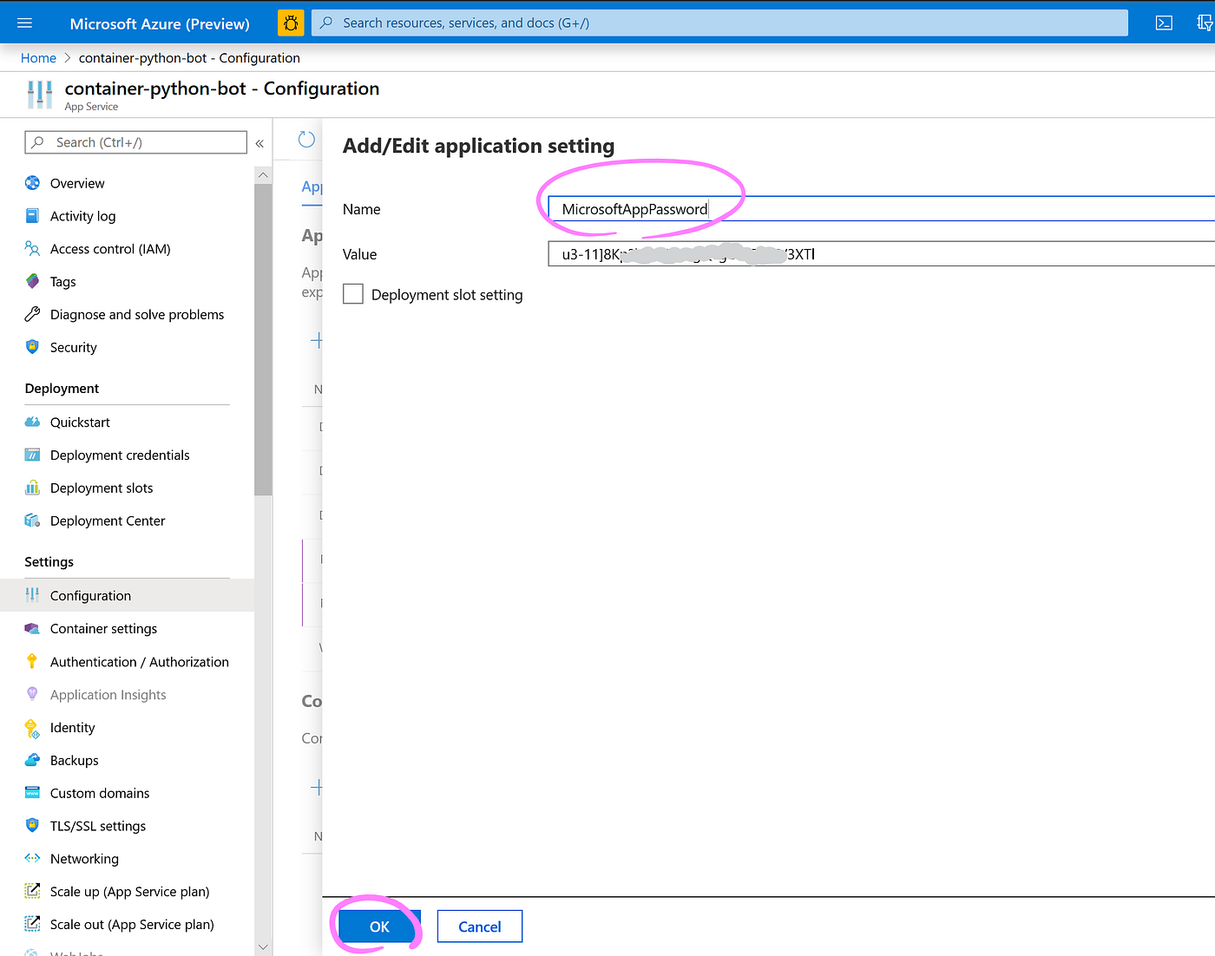Image resolution: width=1215 pixels, height=956 pixels.
Task: Open Container settings
Action: 103,628
